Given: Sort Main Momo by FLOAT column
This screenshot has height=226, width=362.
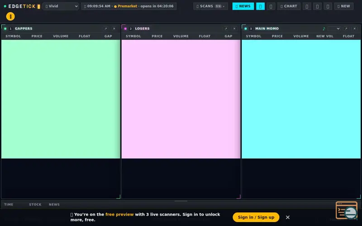Looking at the screenshot, I should click(x=348, y=36).
